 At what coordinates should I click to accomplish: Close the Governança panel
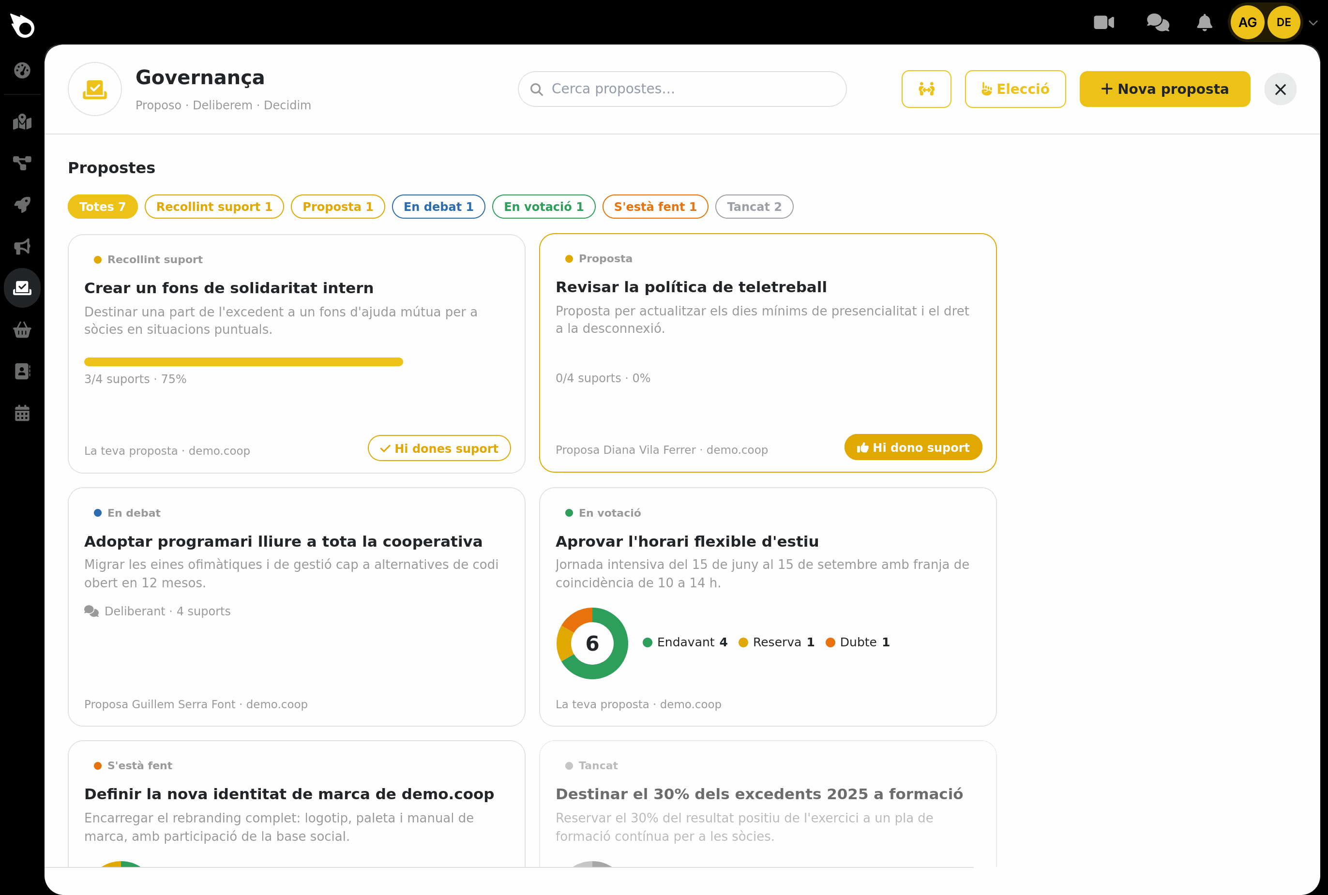click(1280, 89)
